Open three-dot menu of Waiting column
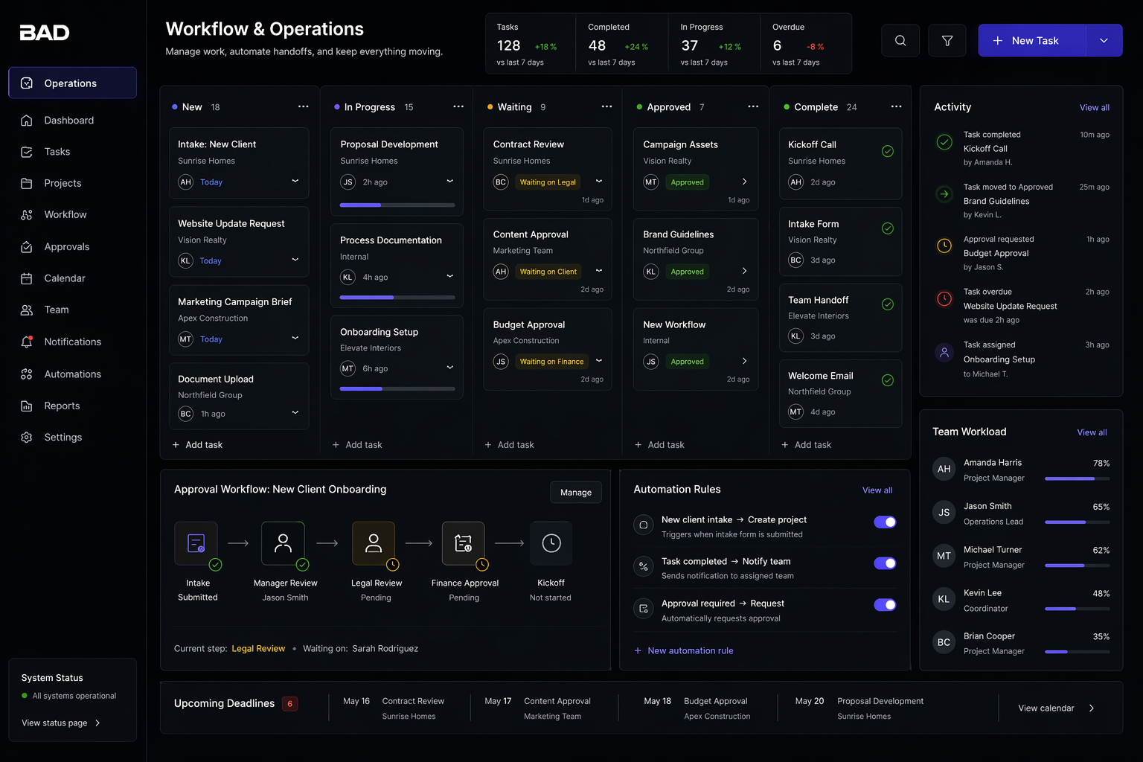1143x762 pixels. click(607, 106)
